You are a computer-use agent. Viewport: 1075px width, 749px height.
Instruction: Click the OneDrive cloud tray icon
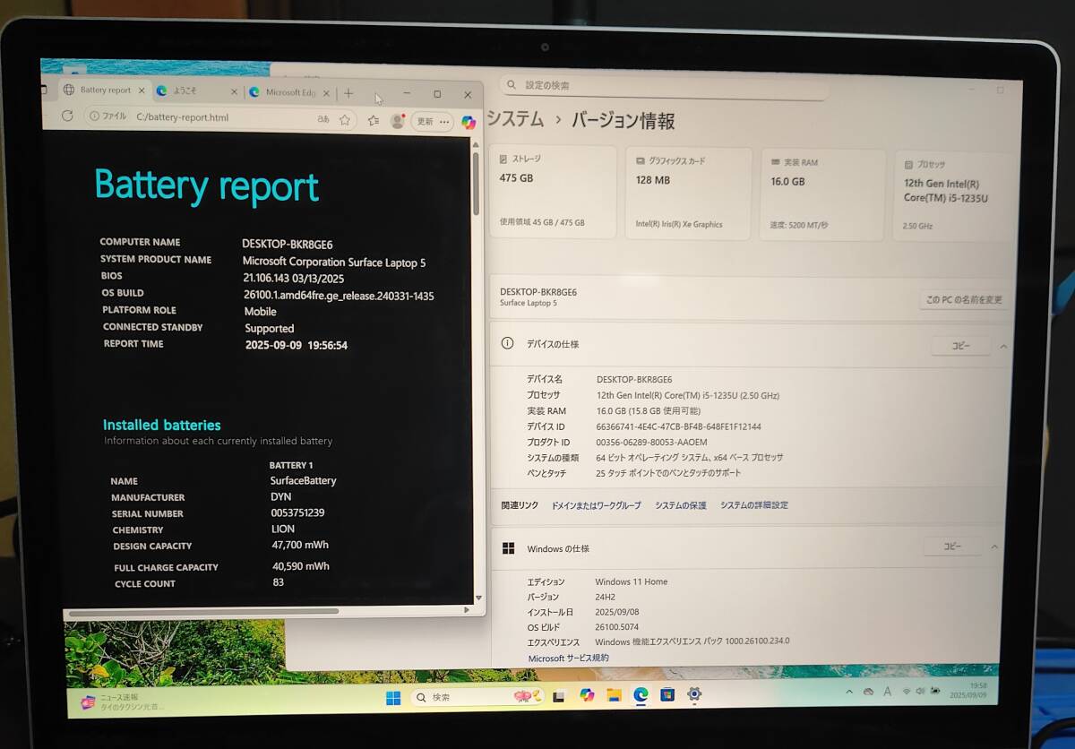868,692
